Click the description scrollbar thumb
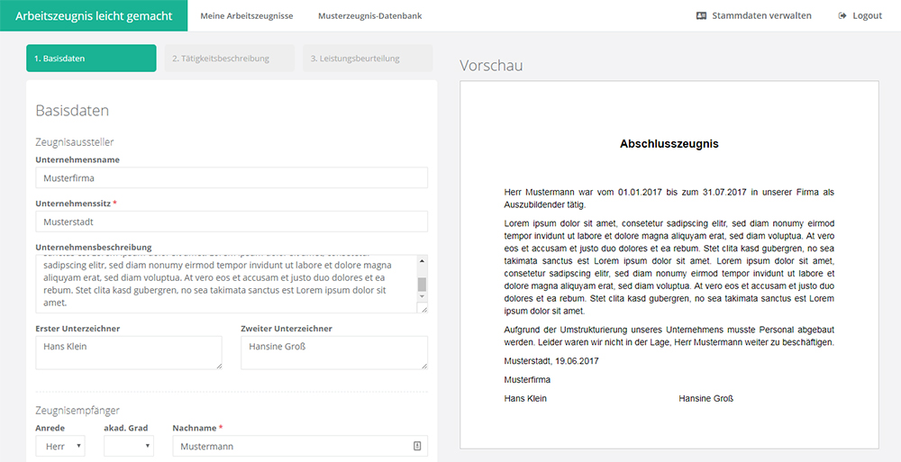Image resolution: width=901 pixels, height=462 pixels. (423, 284)
